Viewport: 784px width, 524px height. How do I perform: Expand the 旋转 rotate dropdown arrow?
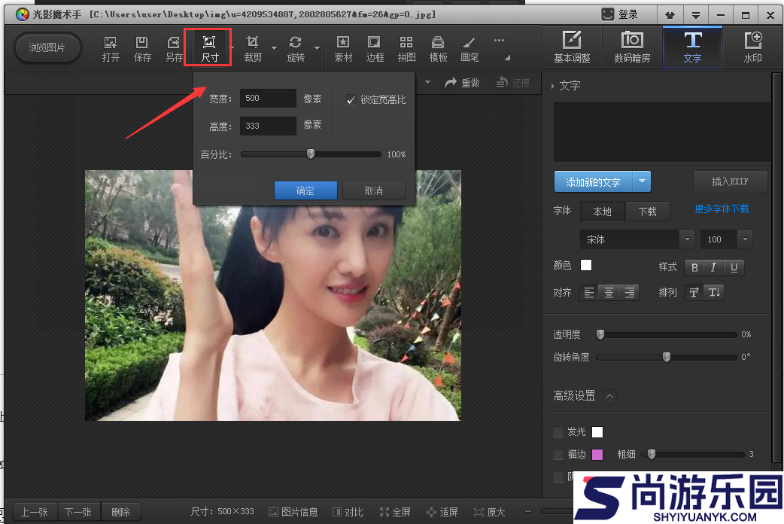317,48
